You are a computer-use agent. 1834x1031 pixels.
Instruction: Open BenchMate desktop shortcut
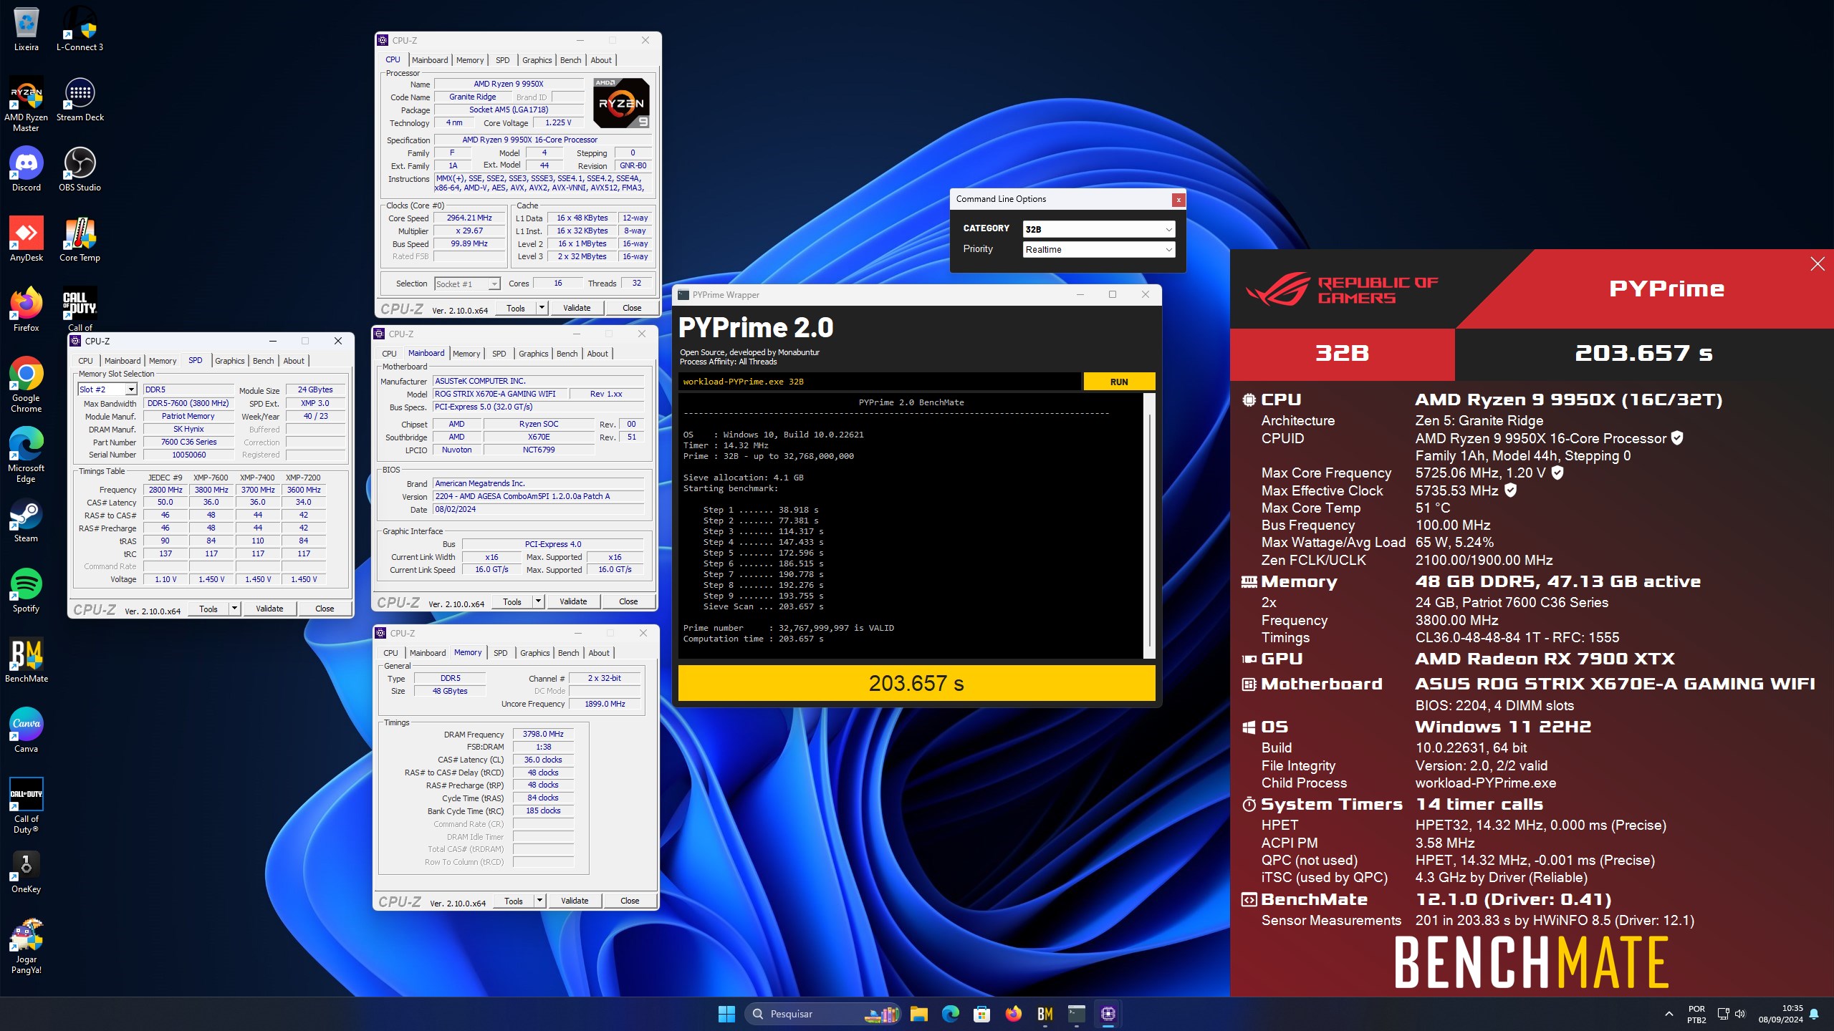26,661
